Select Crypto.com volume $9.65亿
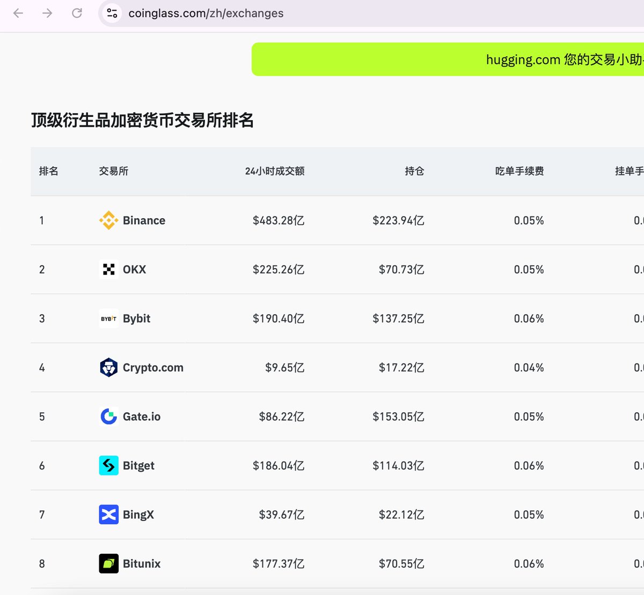Image resolution: width=644 pixels, height=595 pixels. coord(285,368)
